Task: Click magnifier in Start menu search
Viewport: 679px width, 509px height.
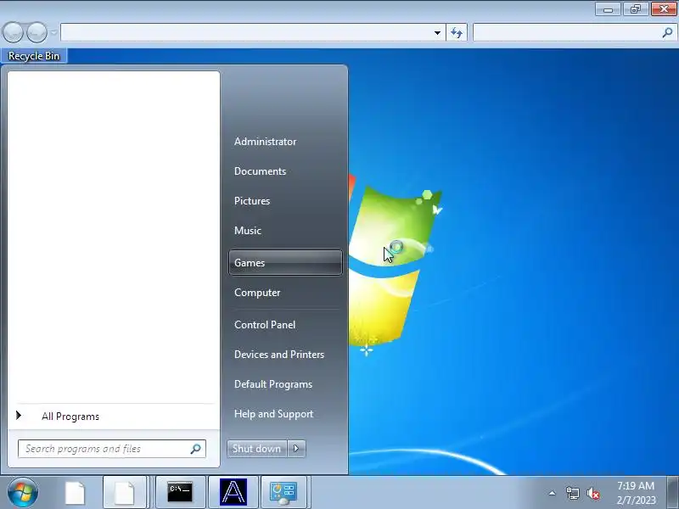Action: tap(196, 449)
